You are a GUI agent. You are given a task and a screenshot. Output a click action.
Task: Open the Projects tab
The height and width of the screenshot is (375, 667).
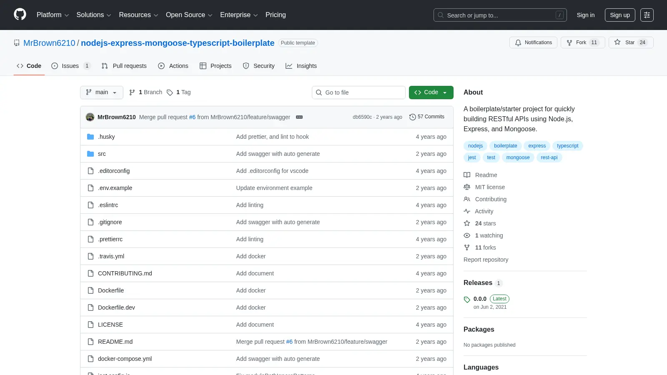click(216, 66)
